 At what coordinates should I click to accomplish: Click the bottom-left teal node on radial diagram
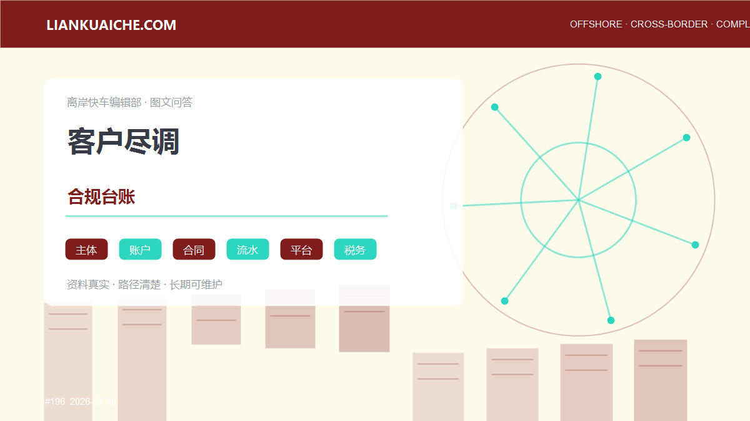504,301
